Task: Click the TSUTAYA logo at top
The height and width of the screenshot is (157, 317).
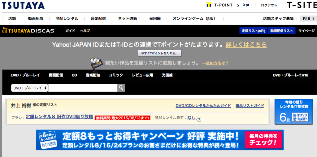Action: point(23,6)
